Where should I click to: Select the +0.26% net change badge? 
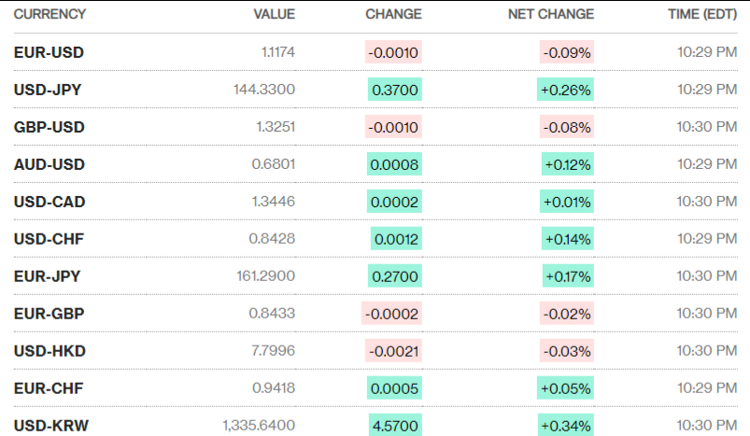click(x=566, y=90)
